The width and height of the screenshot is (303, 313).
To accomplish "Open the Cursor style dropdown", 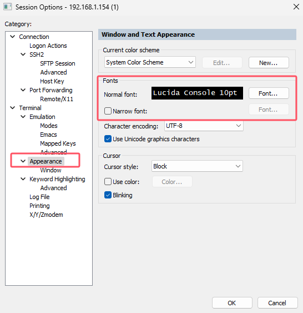I will click(x=197, y=166).
